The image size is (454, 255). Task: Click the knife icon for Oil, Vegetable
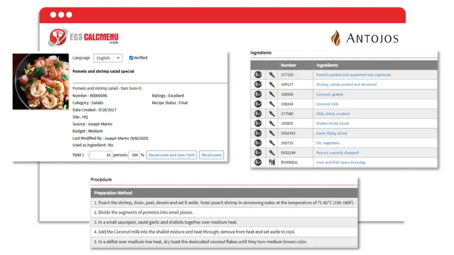coord(272,143)
